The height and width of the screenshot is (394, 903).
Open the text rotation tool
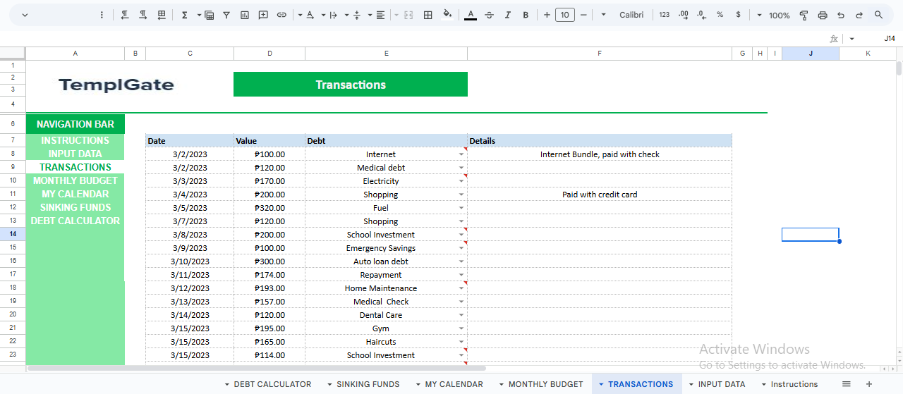point(310,15)
